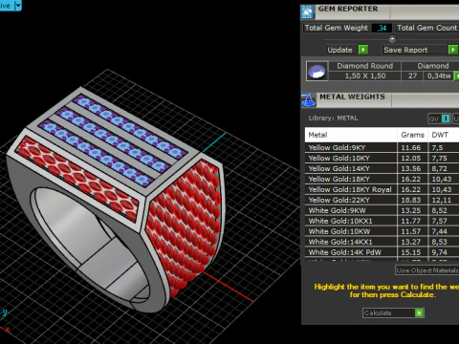Image resolution: width=459 pixels, height=344 pixels.
Task: Select the Yellow Gold:9KY row
Action: pyautogui.click(x=382, y=147)
